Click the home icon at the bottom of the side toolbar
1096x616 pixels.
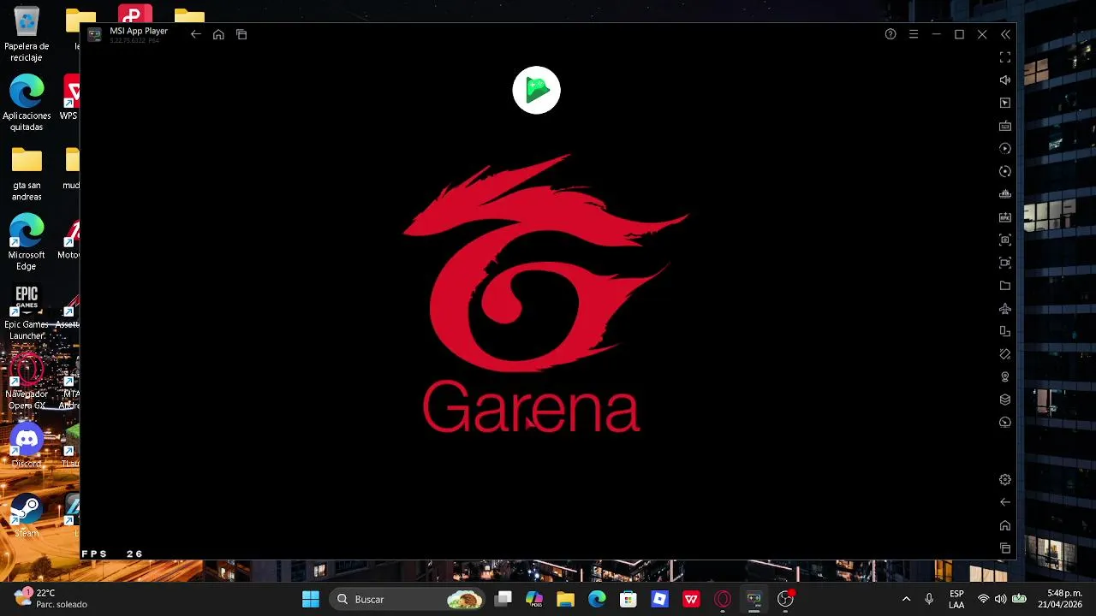[x=1005, y=525]
